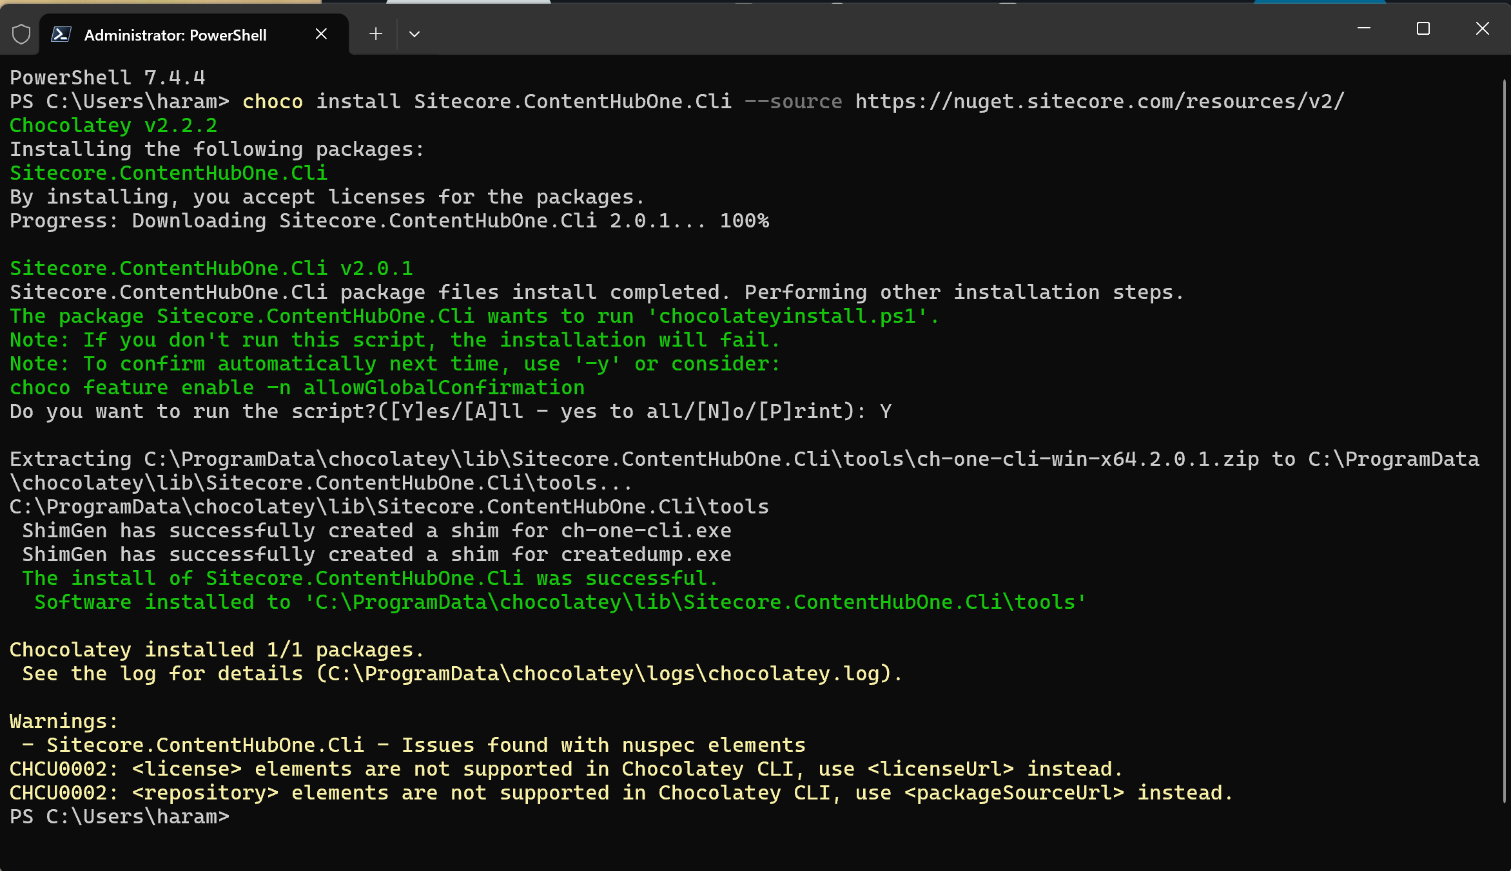Click the nuget.sitecore.com URL text
This screenshot has width=1511, height=871.
point(1100,102)
